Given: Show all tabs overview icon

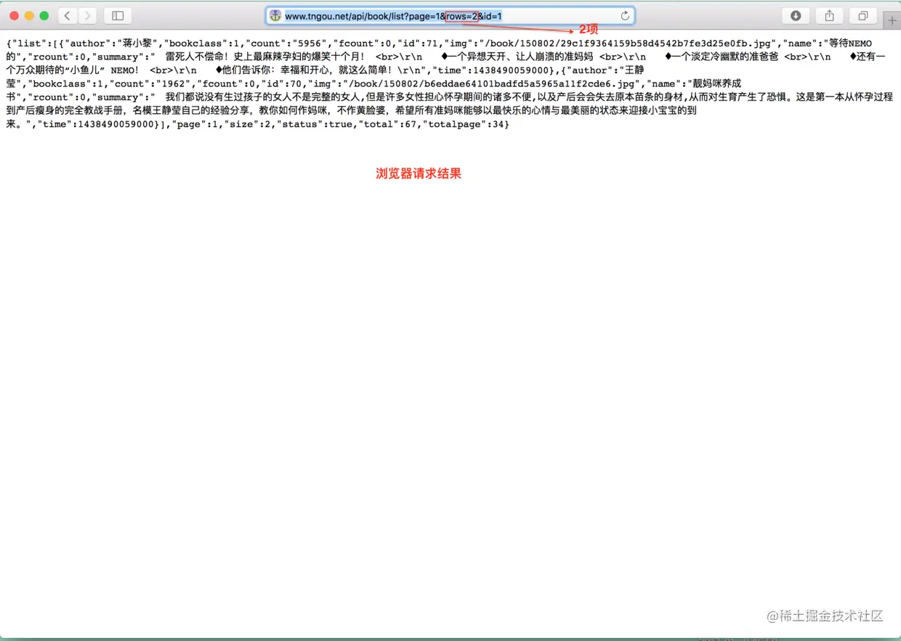Looking at the screenshot, I should 863,16.
